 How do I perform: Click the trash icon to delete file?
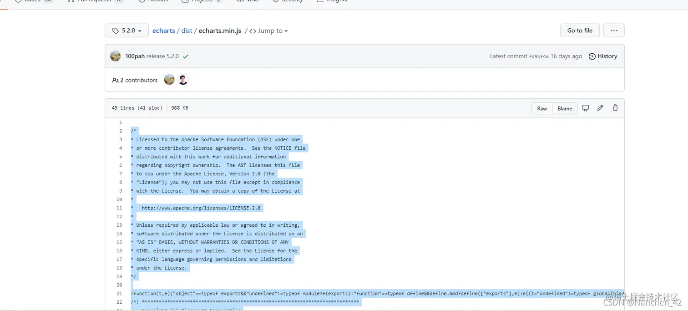tap(615, 108)
